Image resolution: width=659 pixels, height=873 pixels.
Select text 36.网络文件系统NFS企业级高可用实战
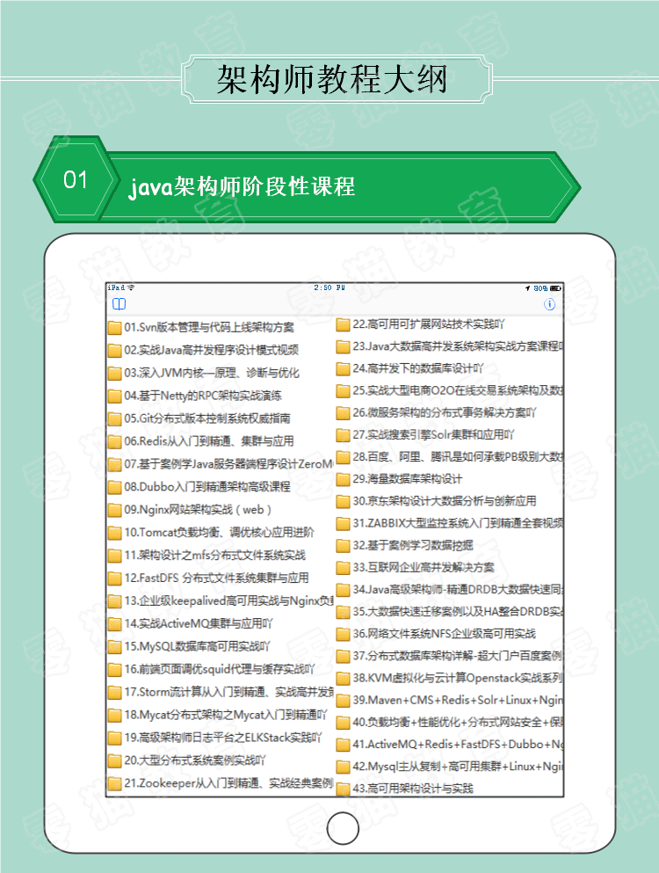point(444,634)
